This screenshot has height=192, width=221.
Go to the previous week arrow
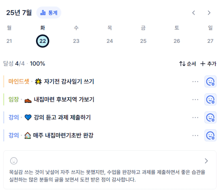[194, 13]
